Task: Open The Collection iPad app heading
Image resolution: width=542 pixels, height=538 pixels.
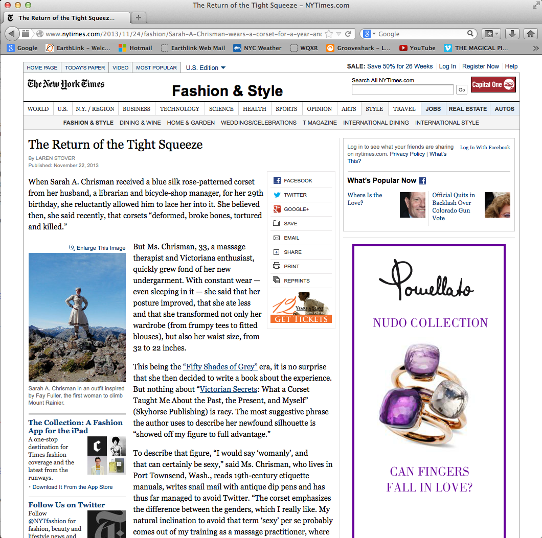Action: [x=75, y=427]
